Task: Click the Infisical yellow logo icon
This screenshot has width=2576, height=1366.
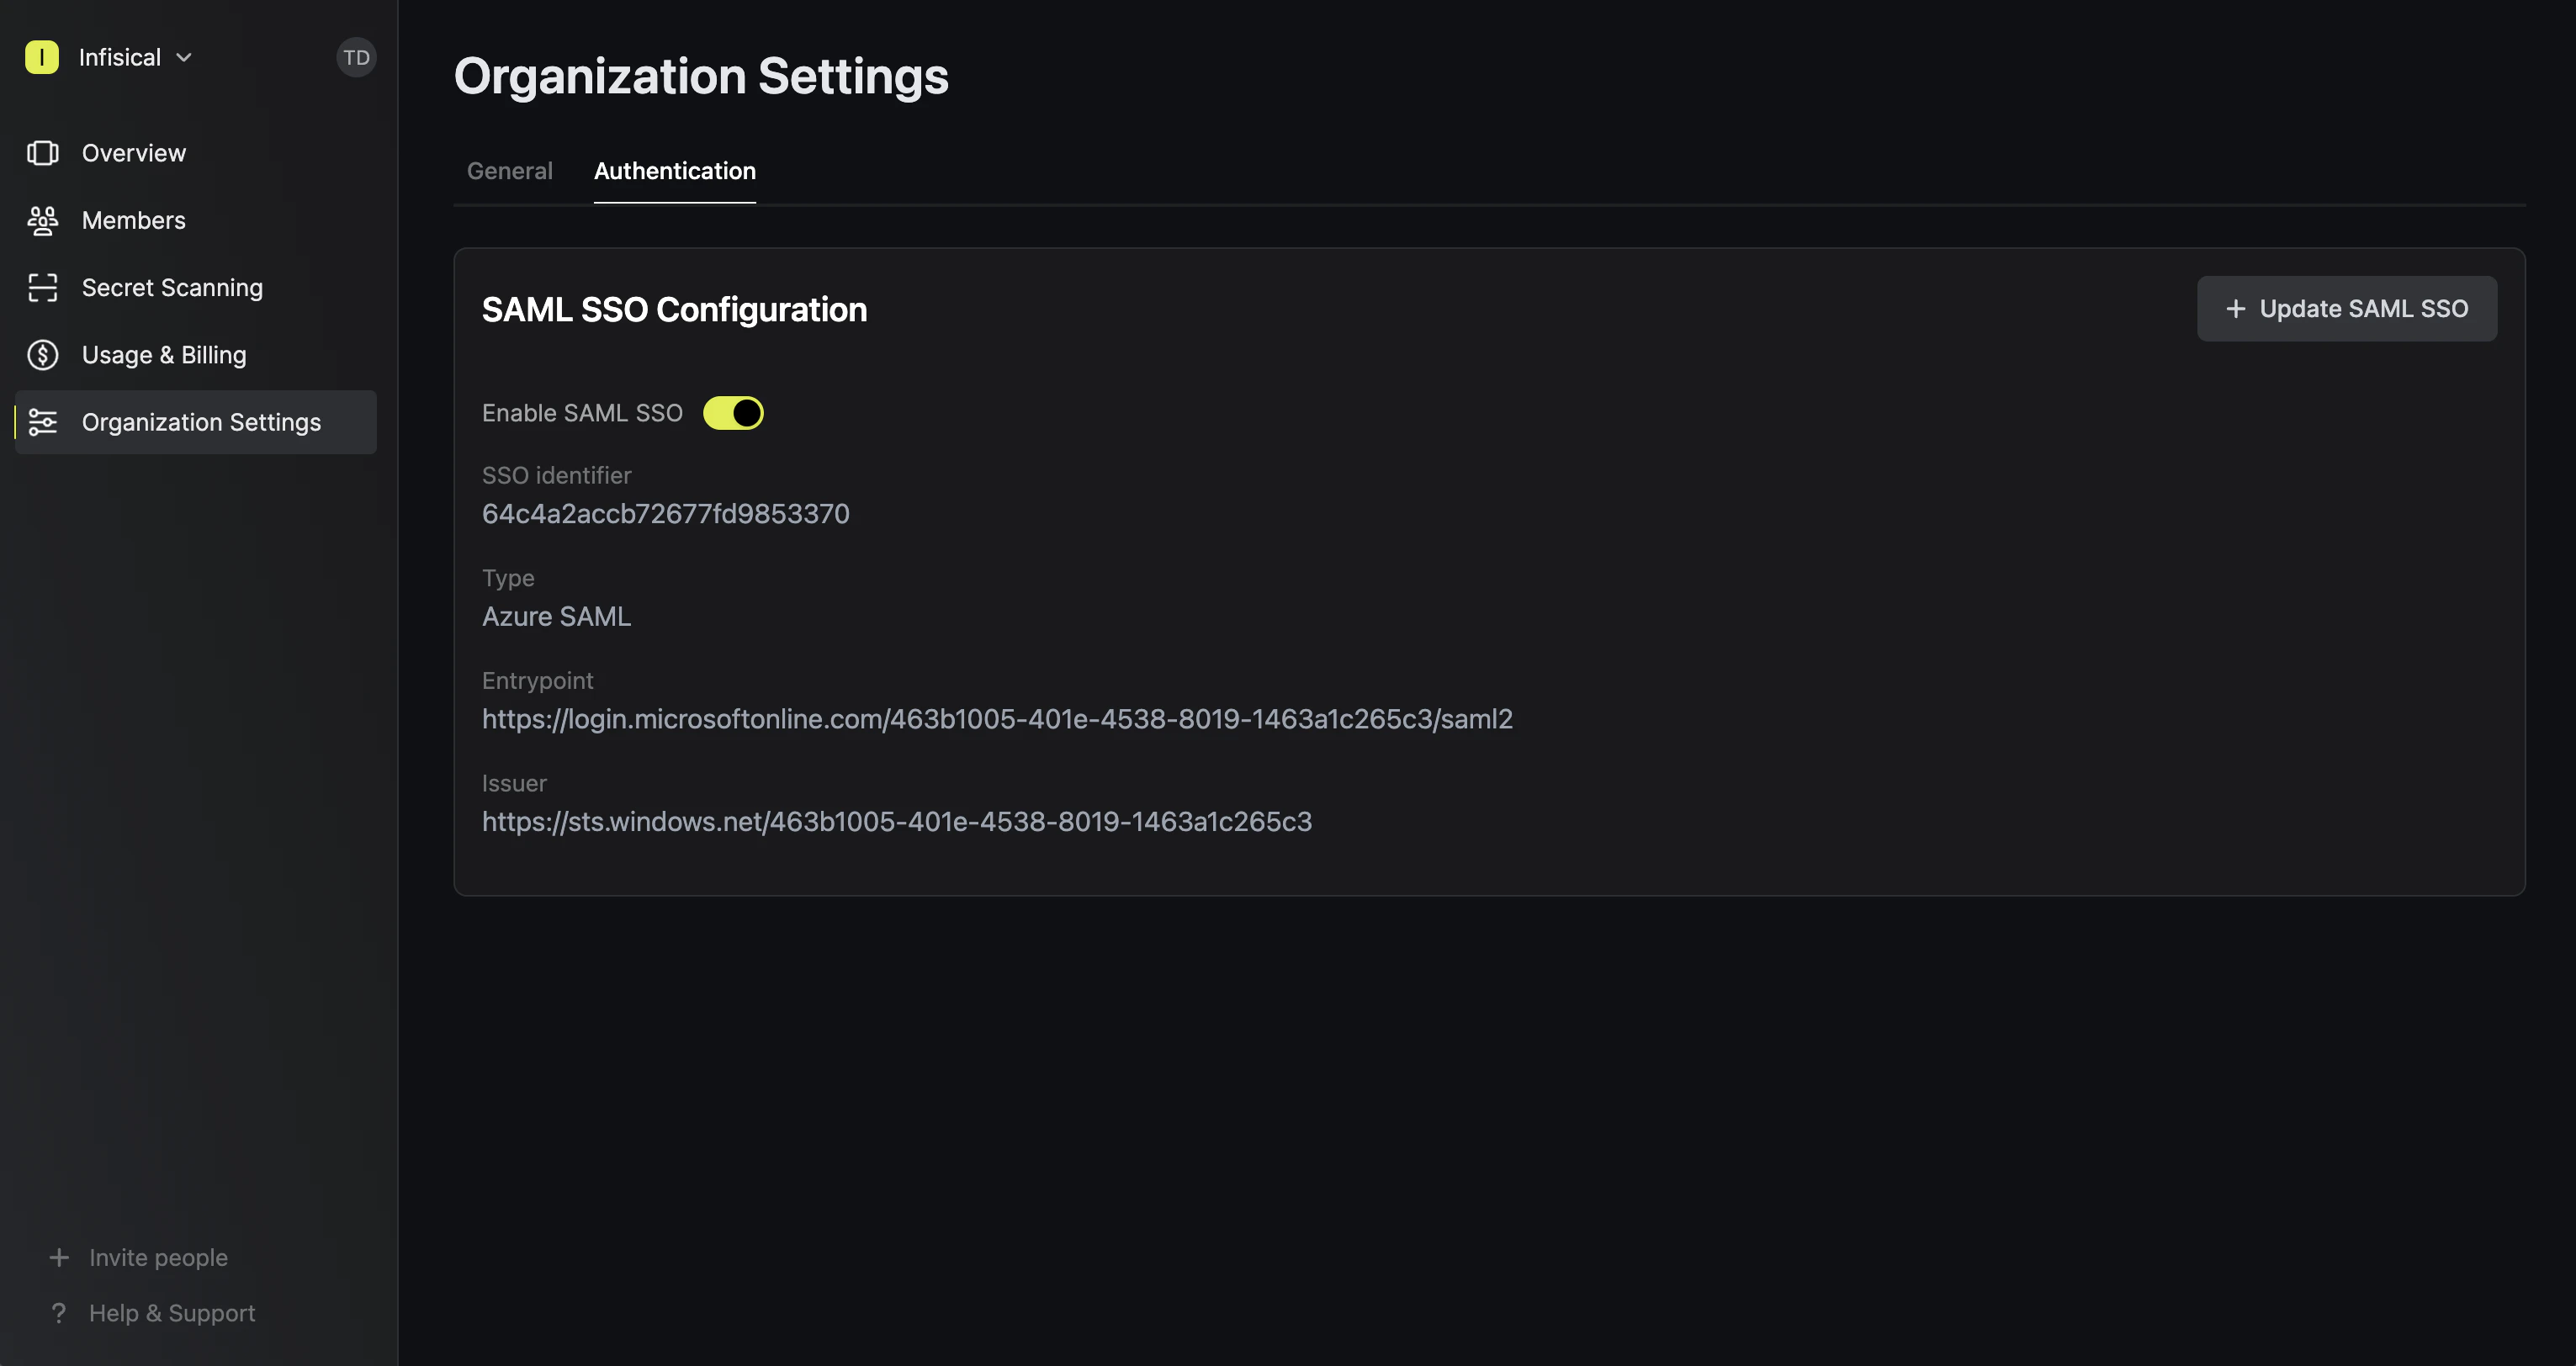Action: [x=42, y=57]
